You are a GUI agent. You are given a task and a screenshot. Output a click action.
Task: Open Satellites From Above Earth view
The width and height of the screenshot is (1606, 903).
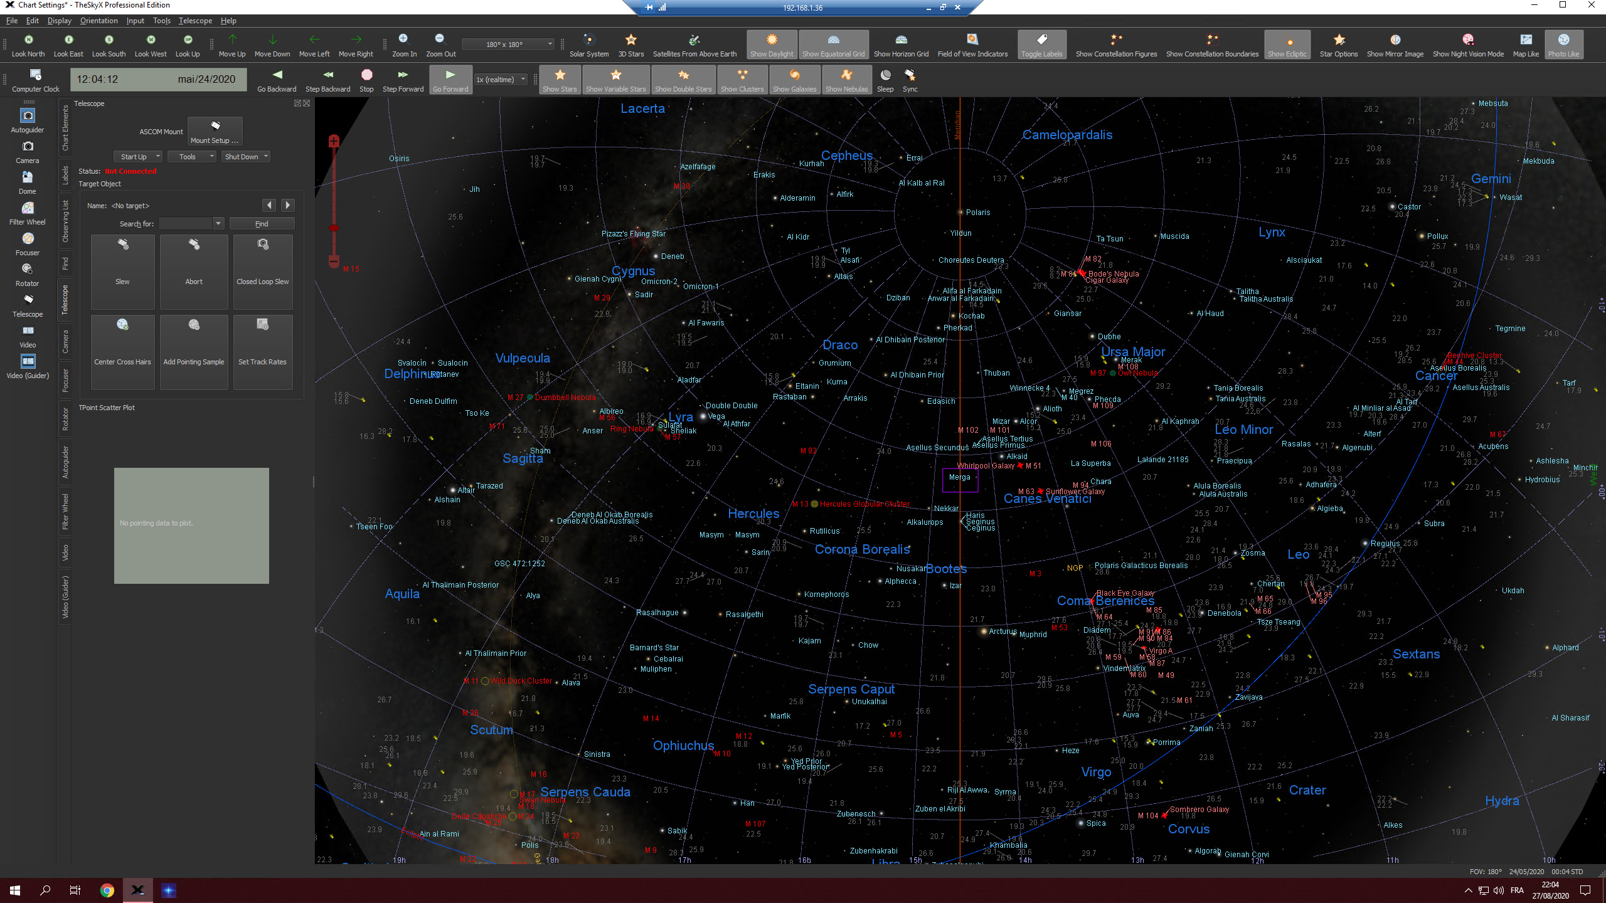694,45
